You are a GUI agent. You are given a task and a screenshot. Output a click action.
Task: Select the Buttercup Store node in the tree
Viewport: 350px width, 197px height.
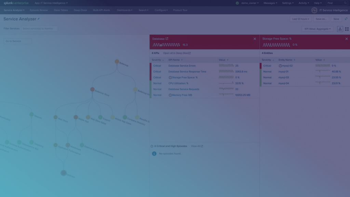(x=92, y=89)
